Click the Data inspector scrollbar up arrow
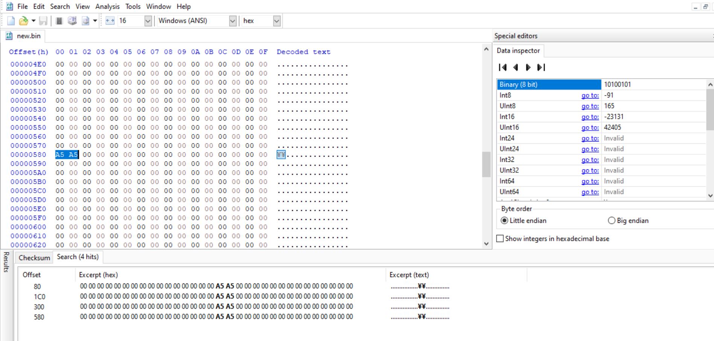This screenshot has width=714, height=341. tap(710, 85)
